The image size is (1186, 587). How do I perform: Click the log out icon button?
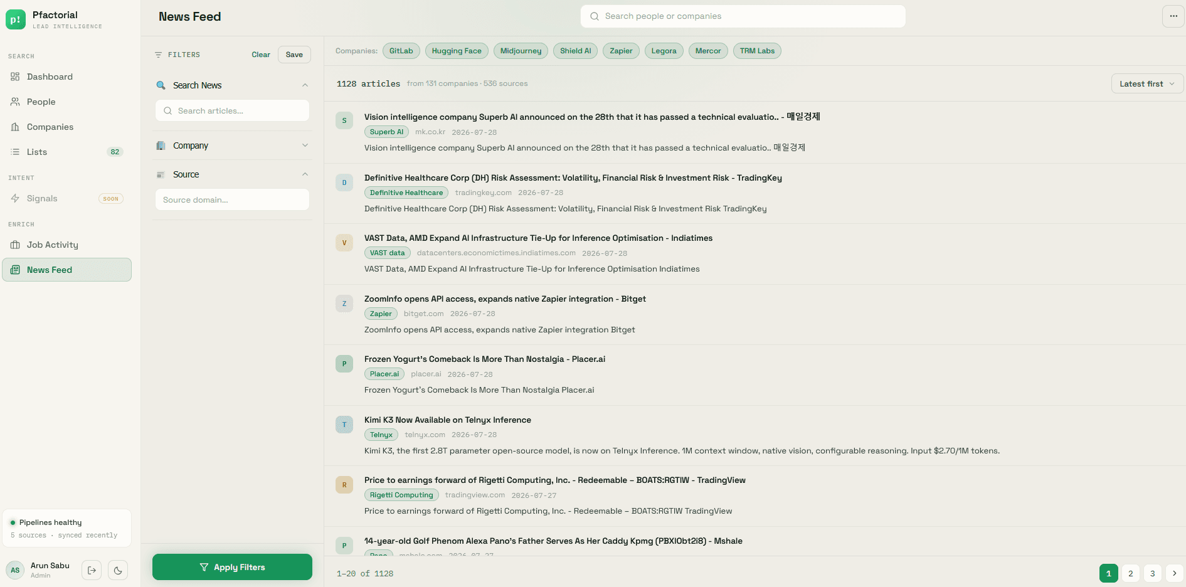pyautogui.click(x=92, y=570)
